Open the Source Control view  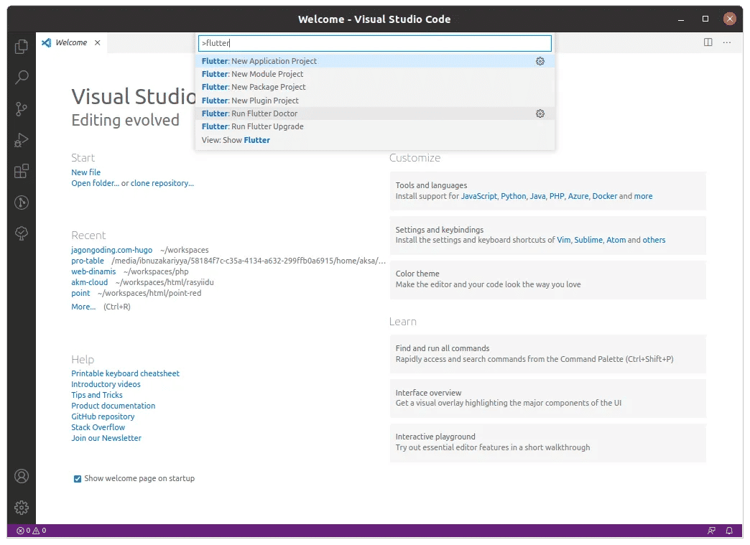point(22,109)
